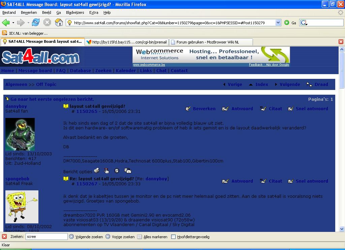Click the Bewerken pencil icon
This screenshot has width=345, height=250.
(x=188, y=109)
